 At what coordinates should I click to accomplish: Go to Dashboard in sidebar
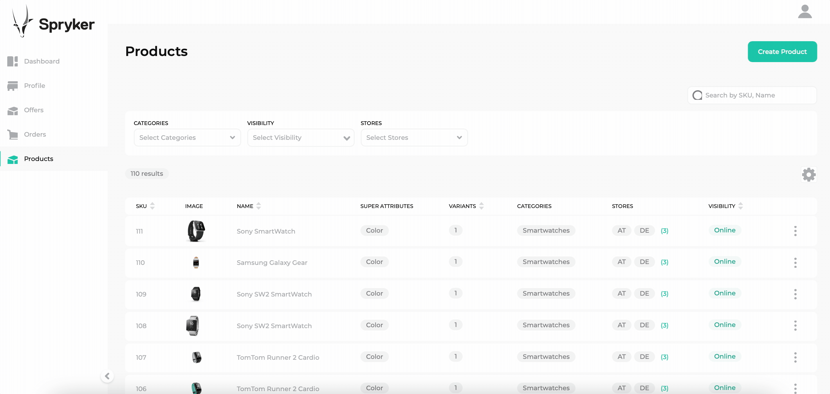(x=54, y=61)
